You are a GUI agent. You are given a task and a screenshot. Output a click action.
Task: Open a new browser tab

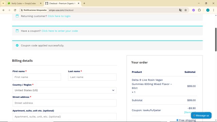[84, 3]
